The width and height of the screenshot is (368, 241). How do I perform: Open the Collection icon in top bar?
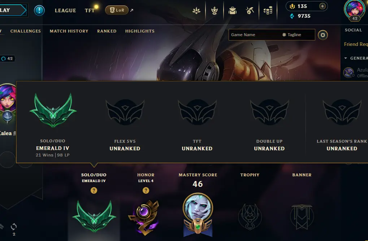pyautogui.click(x=232, y=10)
